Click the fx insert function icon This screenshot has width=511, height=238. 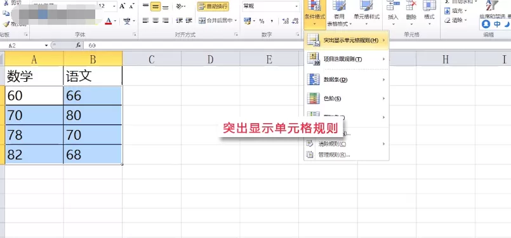(x=78, y=45)
